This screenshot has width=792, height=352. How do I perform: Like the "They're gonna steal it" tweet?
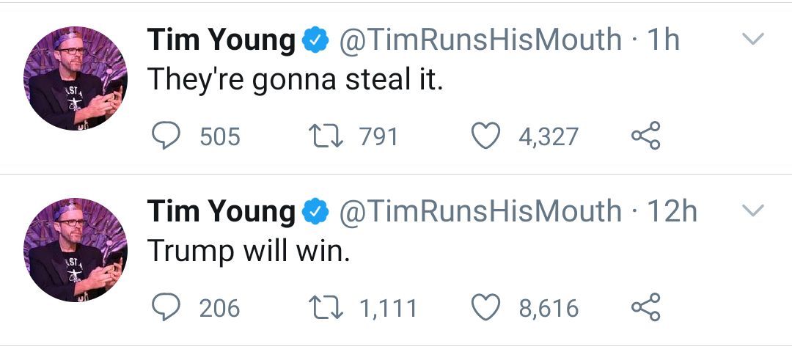pyautogui.click(x=485, y=136)
